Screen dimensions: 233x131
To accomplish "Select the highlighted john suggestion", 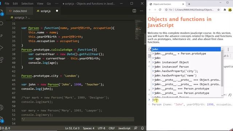I will tap(186, 49).
